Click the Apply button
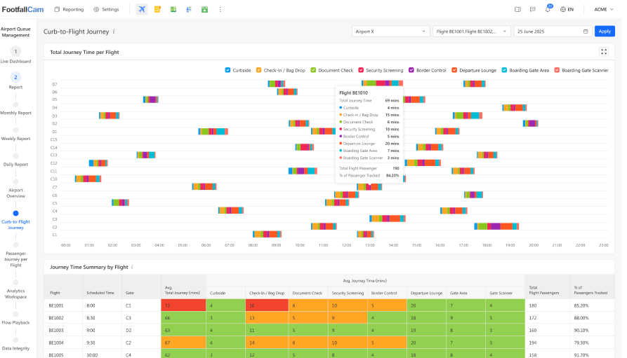The width and height of the screenshot is (627, 358). 604,32
